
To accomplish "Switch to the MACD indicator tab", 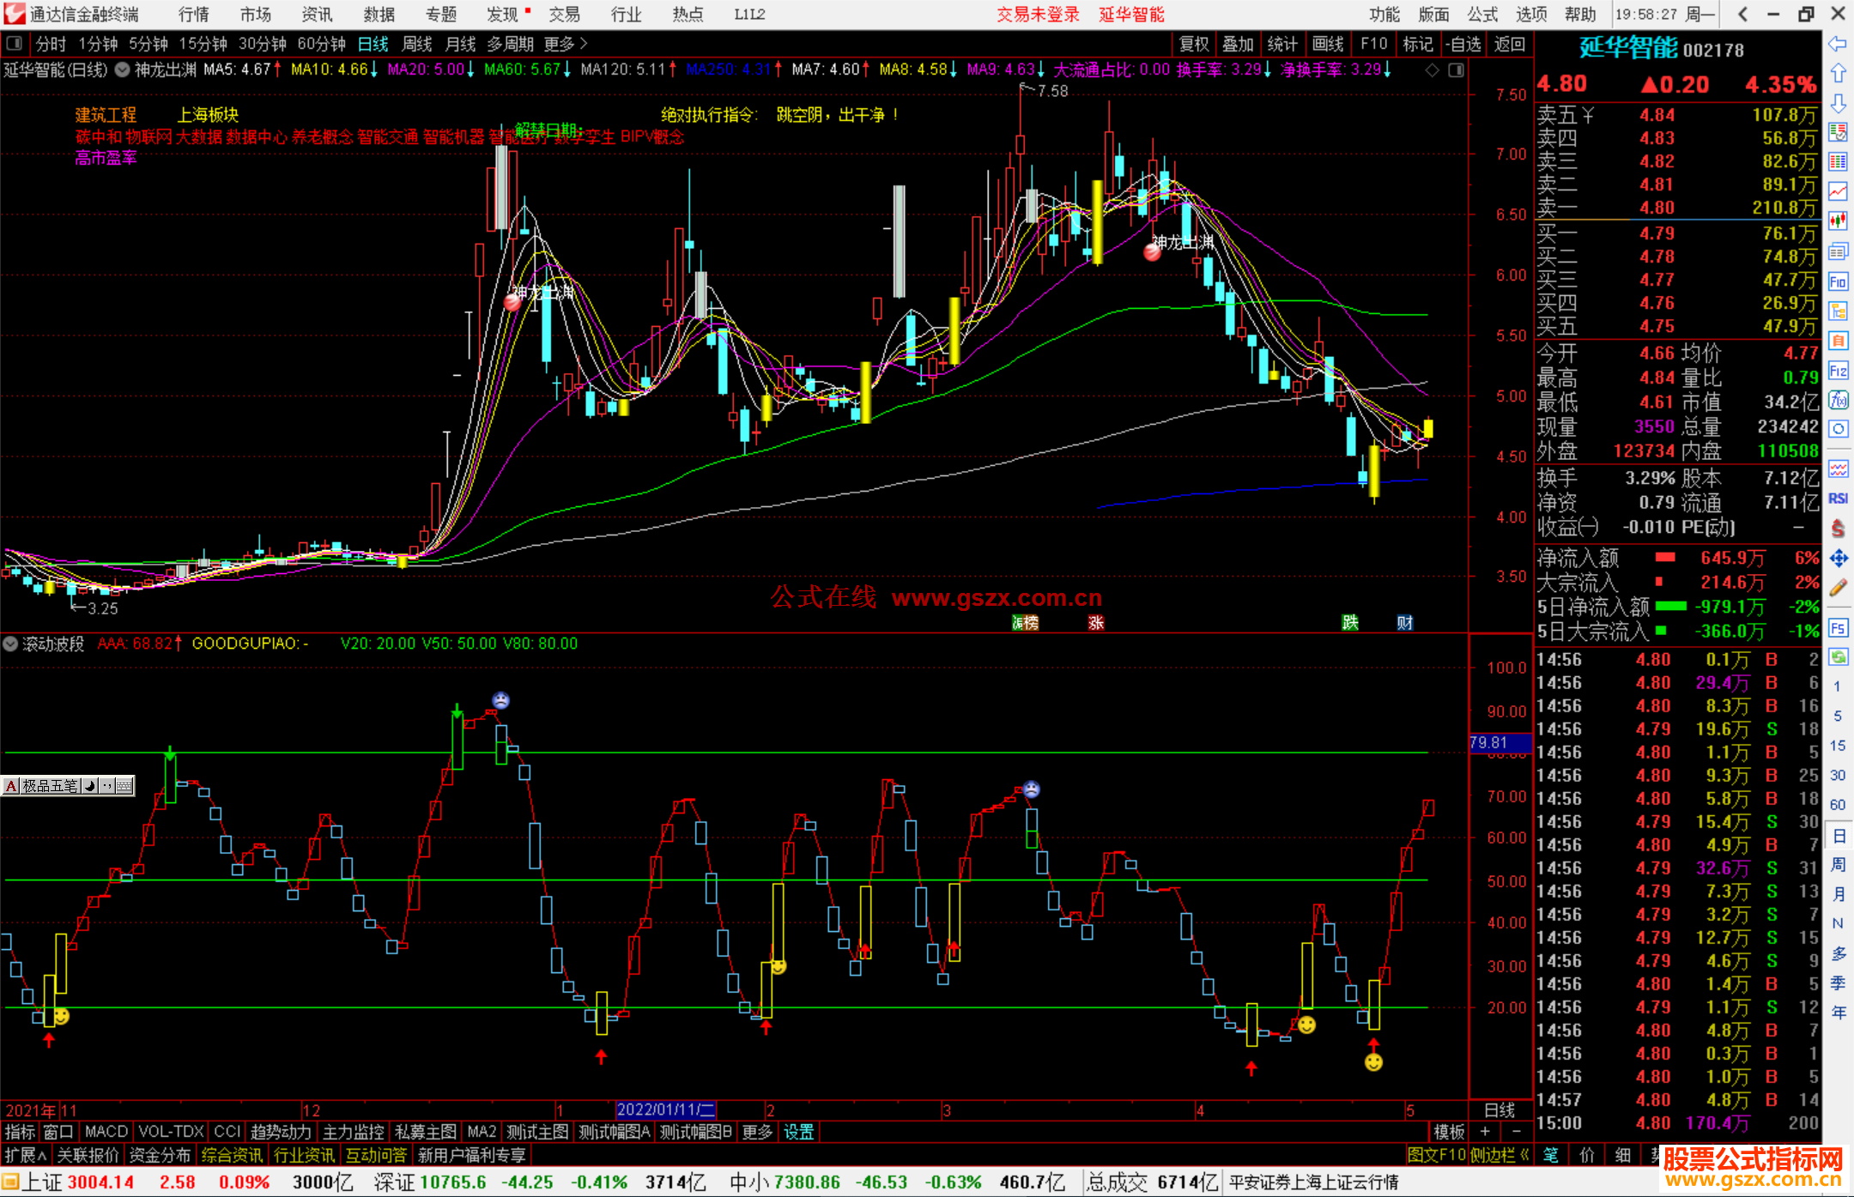I will click(x=106, y=1132).
